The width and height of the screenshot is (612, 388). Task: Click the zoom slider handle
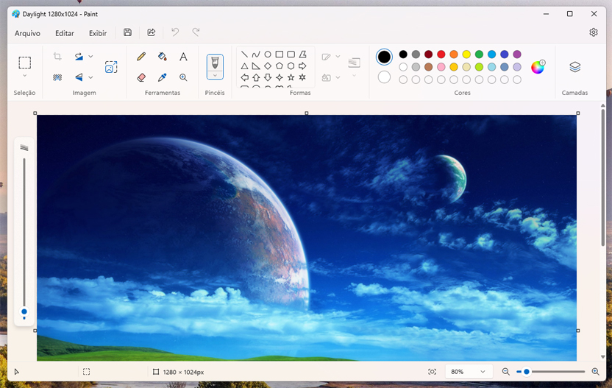pyautogui.click(x=526, y=372)
